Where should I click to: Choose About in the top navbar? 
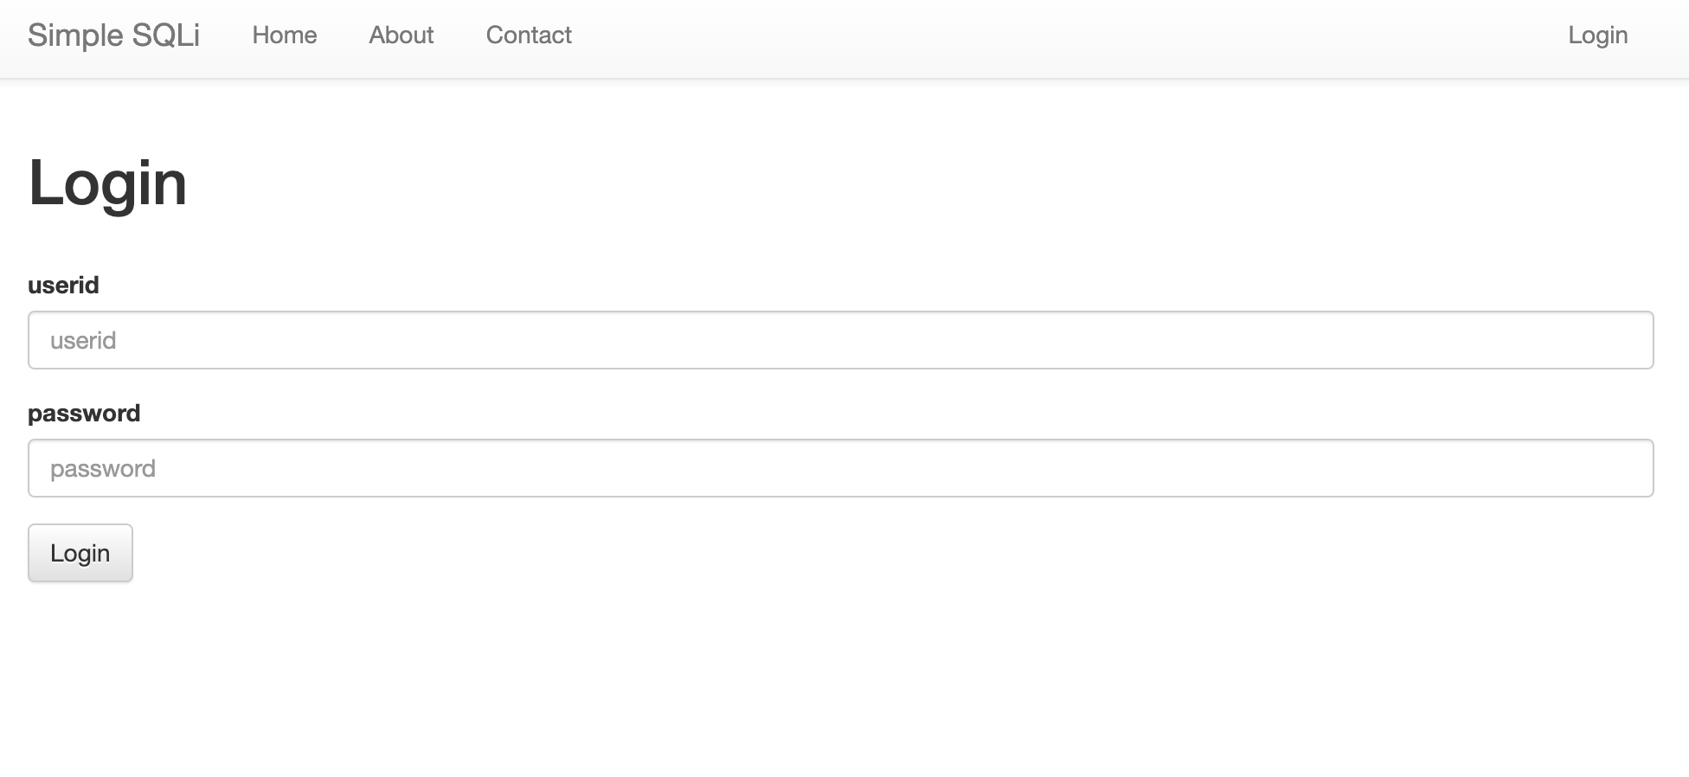401,35
